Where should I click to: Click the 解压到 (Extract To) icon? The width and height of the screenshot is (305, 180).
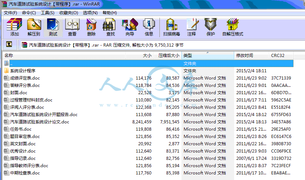pyautogui.click(x=34, y=27)
